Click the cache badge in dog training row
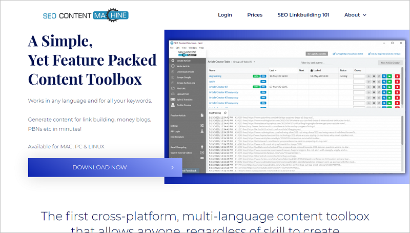 click(x=256, y=76)
